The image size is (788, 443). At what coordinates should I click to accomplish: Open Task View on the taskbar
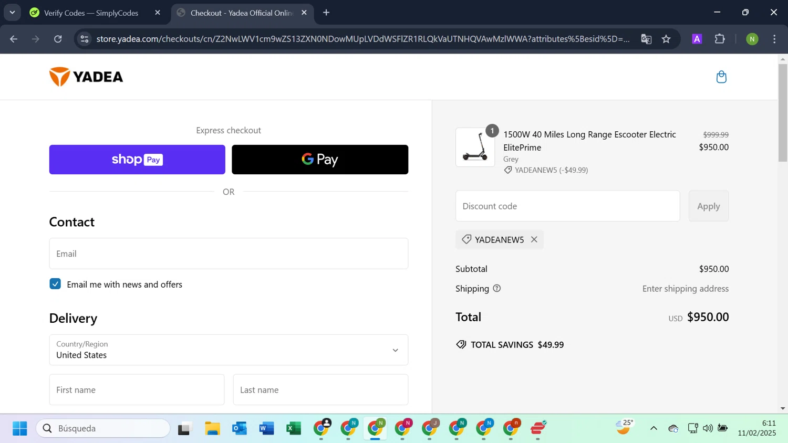point(184,428)
